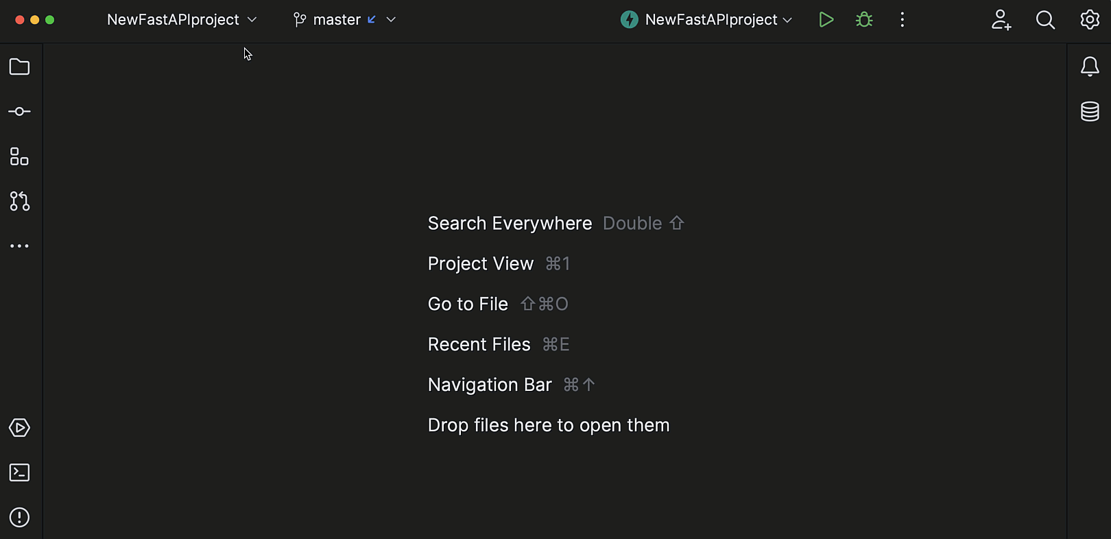
Task: Start debugging with the bug icon
Action: coord(863,20)
